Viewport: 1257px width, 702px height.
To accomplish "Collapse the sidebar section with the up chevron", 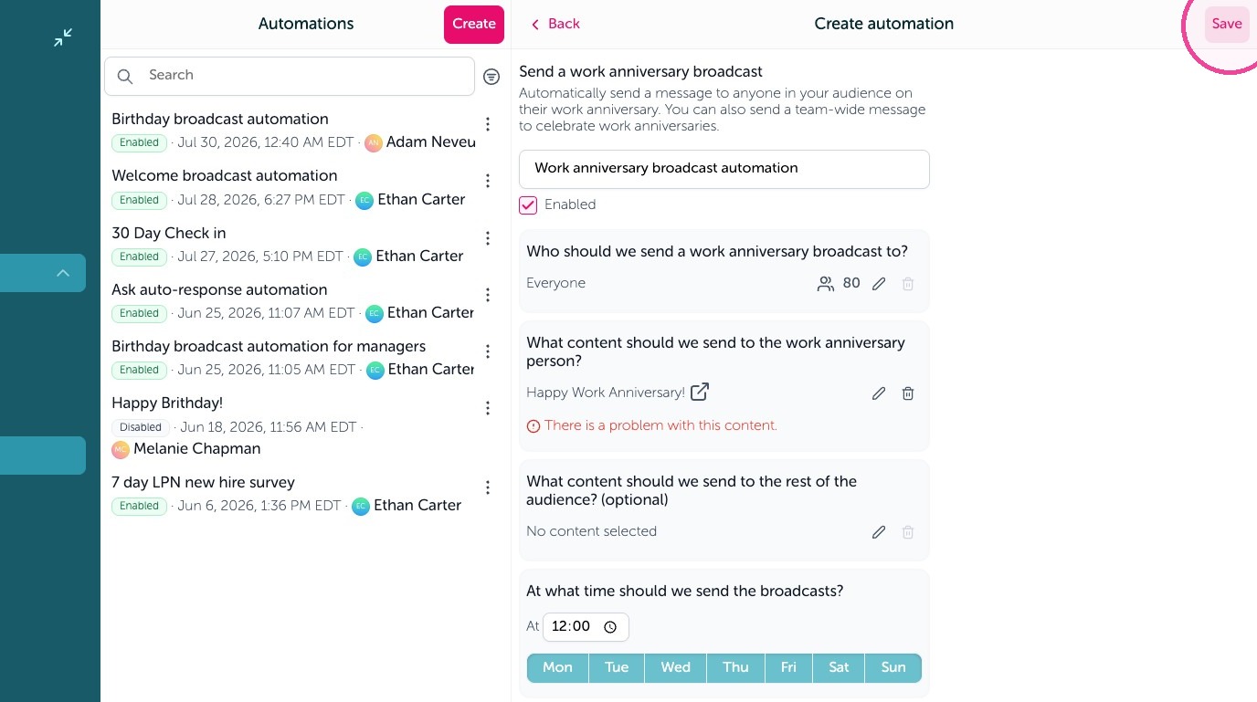I will (63, 273).
